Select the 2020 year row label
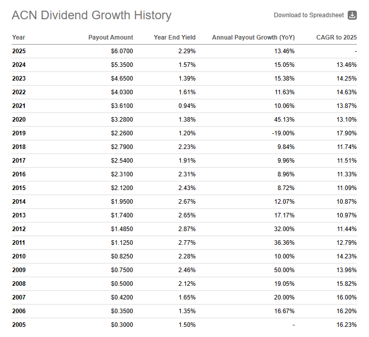Image resolution: width=369 pixels, height=337 pixels. point(19,120)
